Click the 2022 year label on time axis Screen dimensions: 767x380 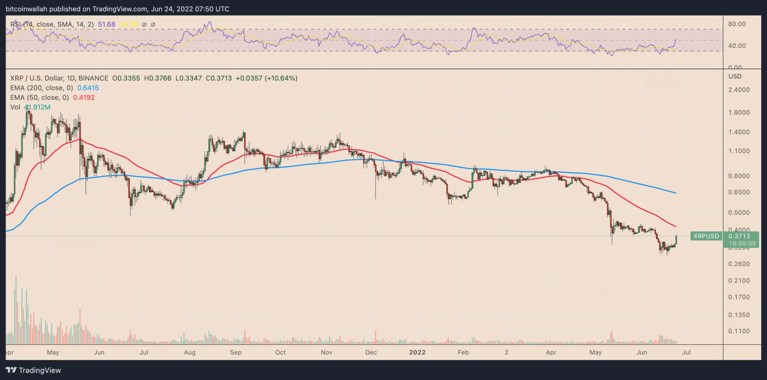pos(417,352)
